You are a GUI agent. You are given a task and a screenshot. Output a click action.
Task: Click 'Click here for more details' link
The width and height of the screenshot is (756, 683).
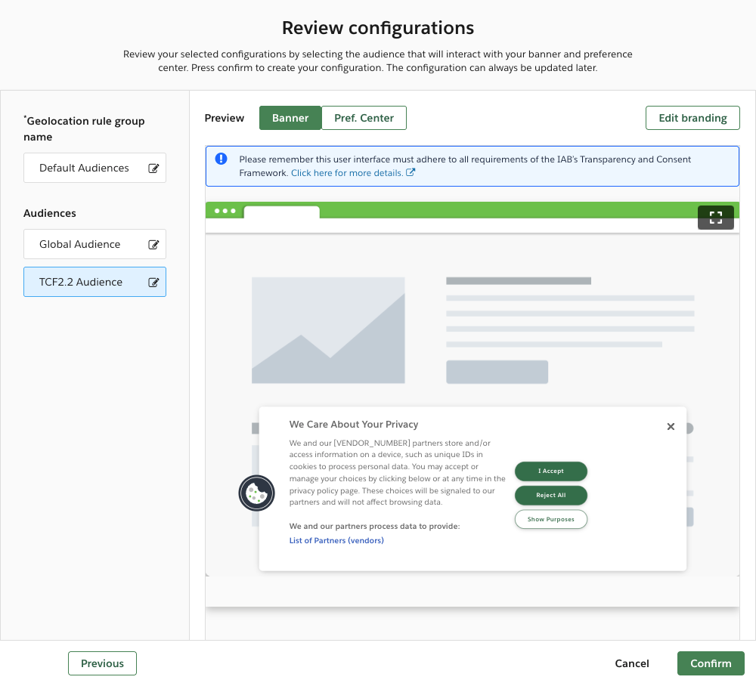click(347, 173)
